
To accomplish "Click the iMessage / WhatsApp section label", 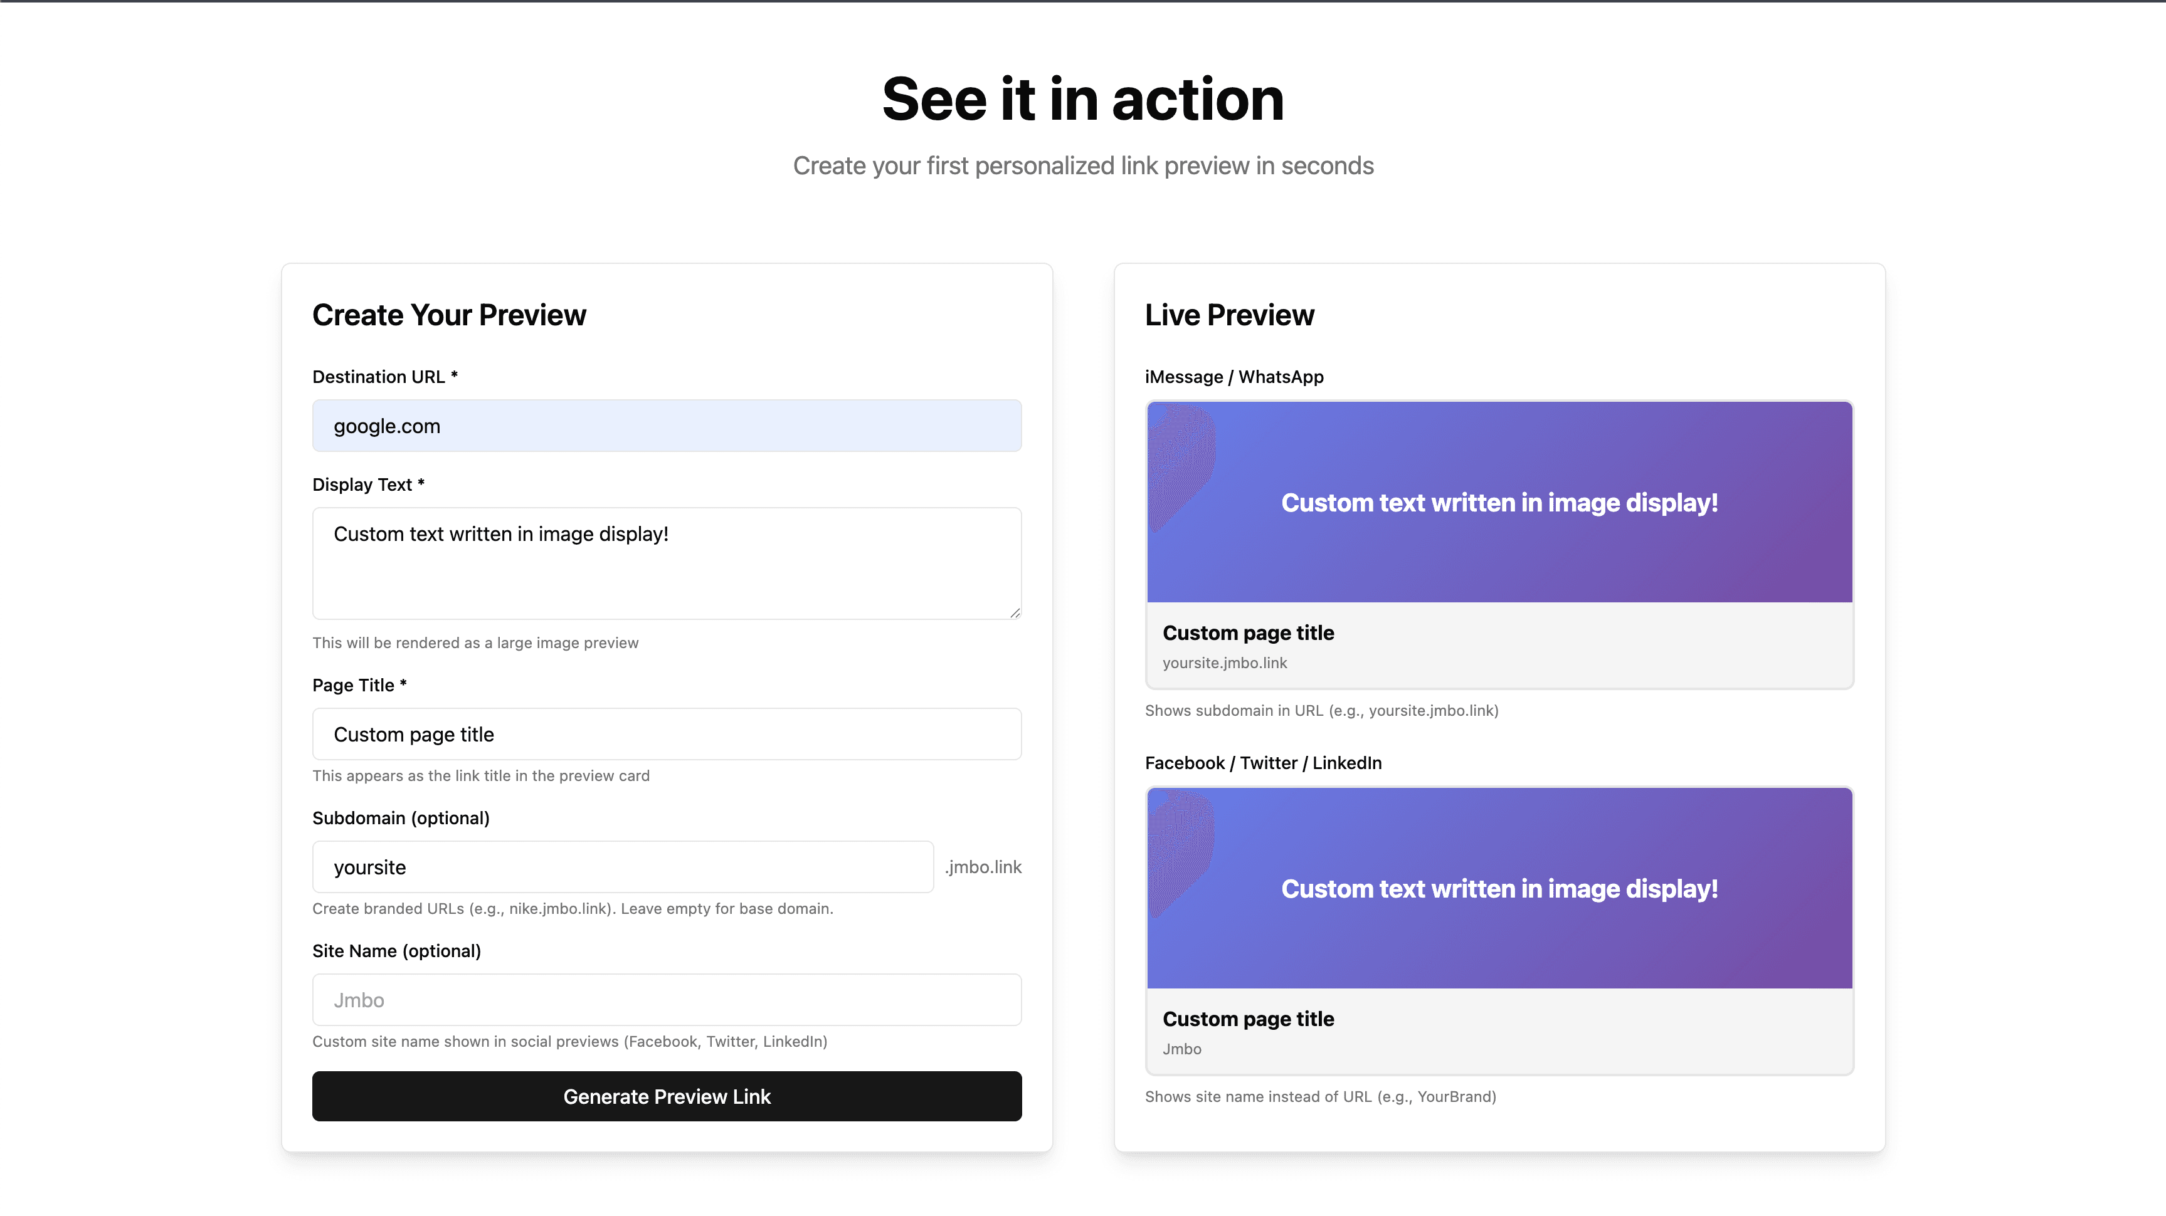I will click(1234, 377).
